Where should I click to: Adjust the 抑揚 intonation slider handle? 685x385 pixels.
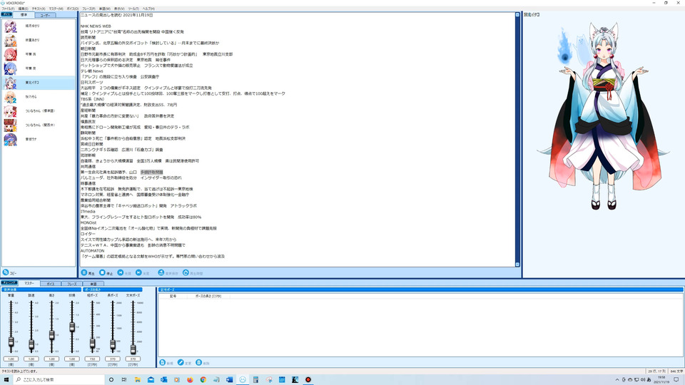coord(72,327)
